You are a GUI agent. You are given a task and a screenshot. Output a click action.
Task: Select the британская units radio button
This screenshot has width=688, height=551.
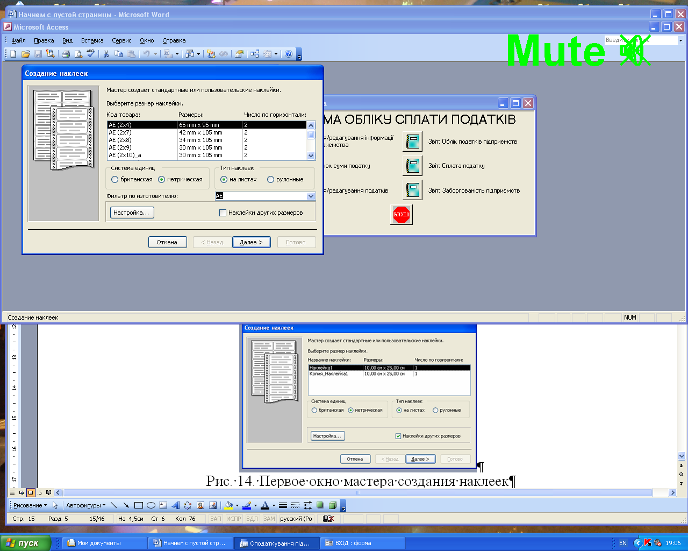point(115,180)
